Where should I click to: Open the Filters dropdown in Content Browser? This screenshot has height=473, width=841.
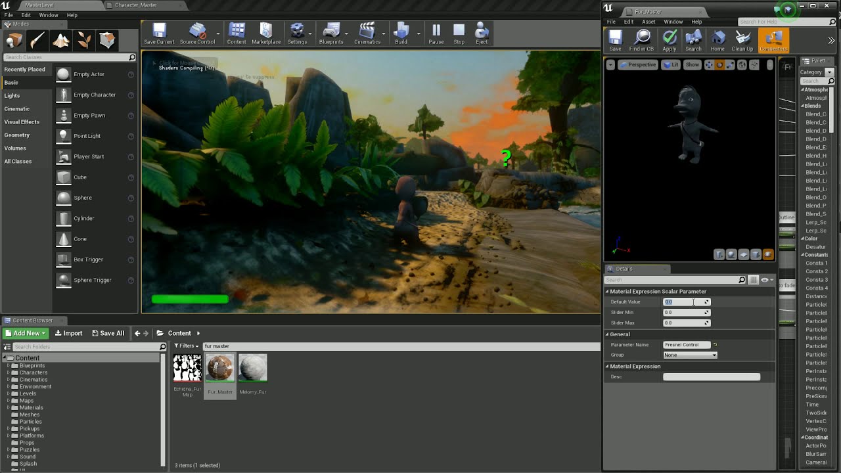pyautogui.click(x=187, y=346)
